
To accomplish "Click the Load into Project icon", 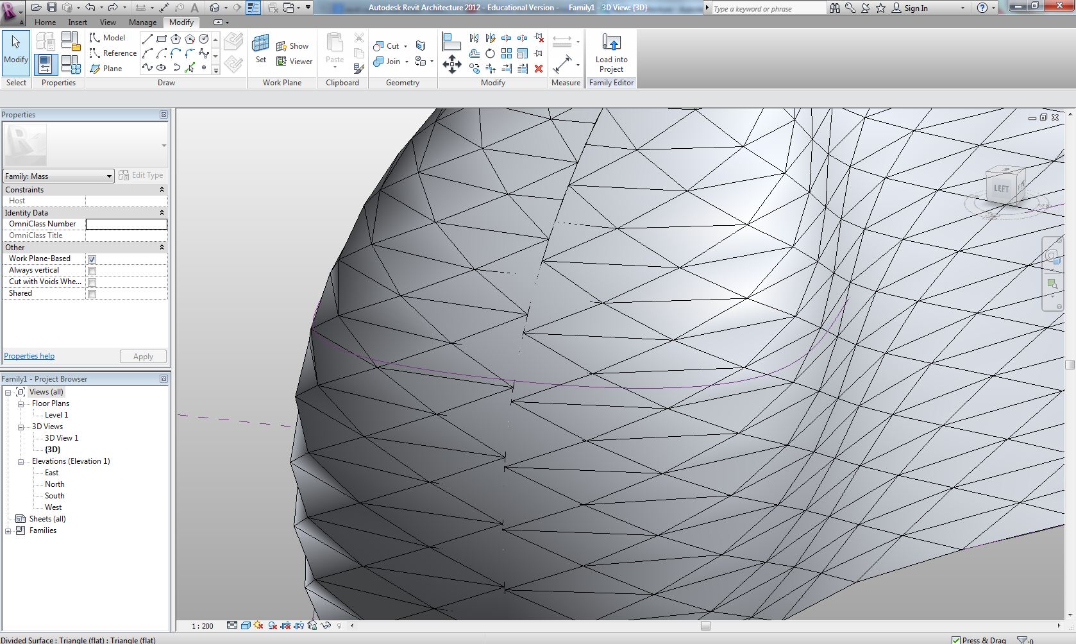I will tap(611, 44).
